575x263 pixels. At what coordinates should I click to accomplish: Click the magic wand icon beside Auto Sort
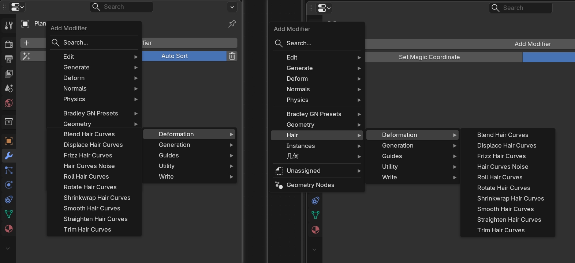click(26, 56)
